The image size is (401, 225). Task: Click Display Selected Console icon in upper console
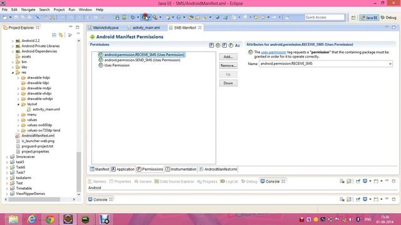pyautogui.click(x=365, y=181)
